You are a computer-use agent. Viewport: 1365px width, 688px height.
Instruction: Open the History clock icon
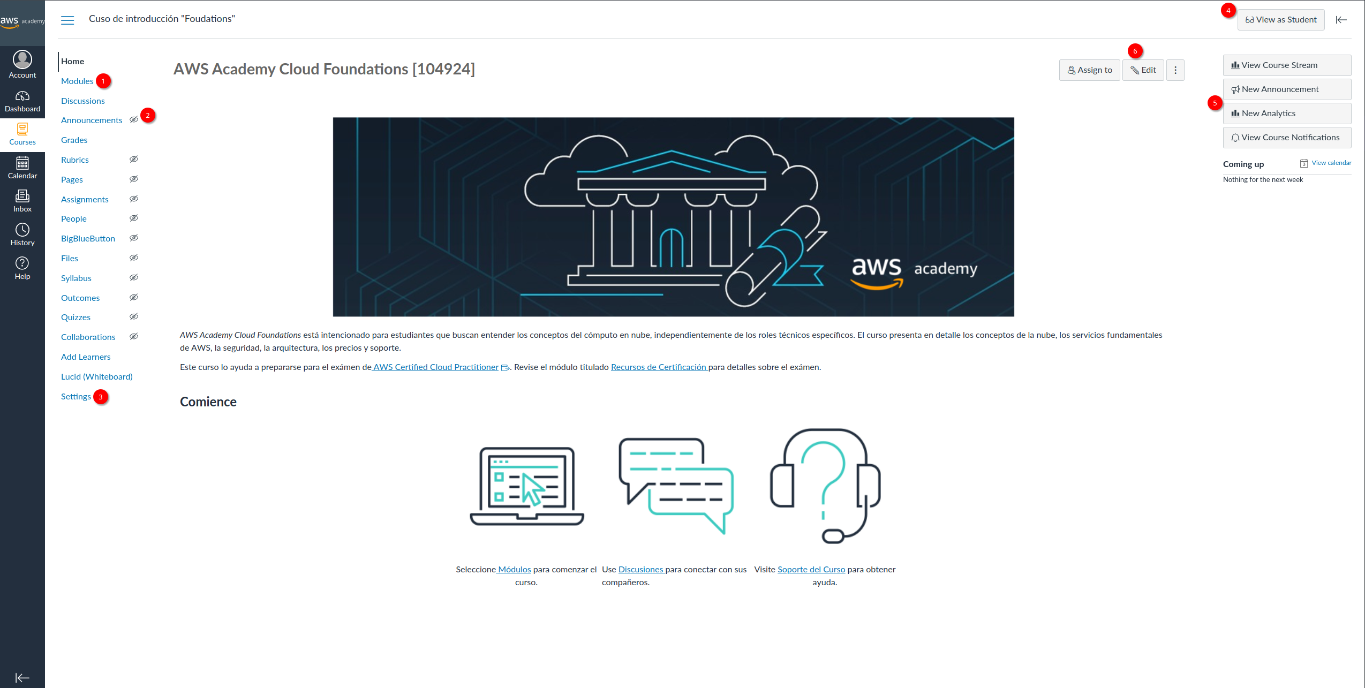(22, 230)
